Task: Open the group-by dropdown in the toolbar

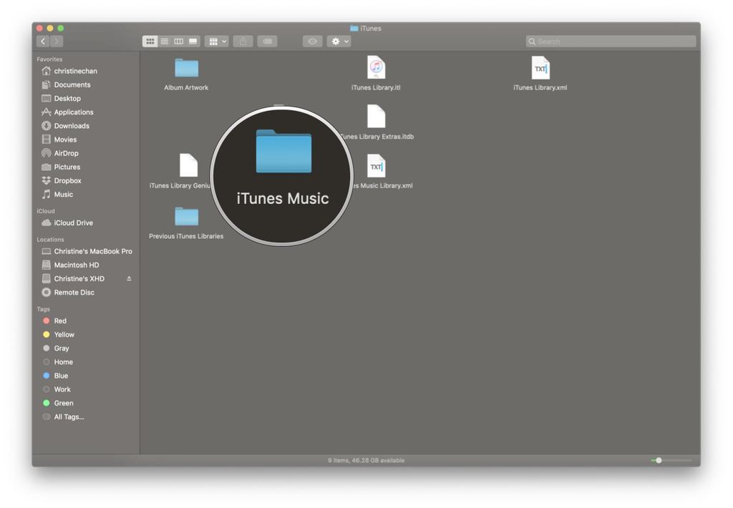Action: click(x=217, y=41)
